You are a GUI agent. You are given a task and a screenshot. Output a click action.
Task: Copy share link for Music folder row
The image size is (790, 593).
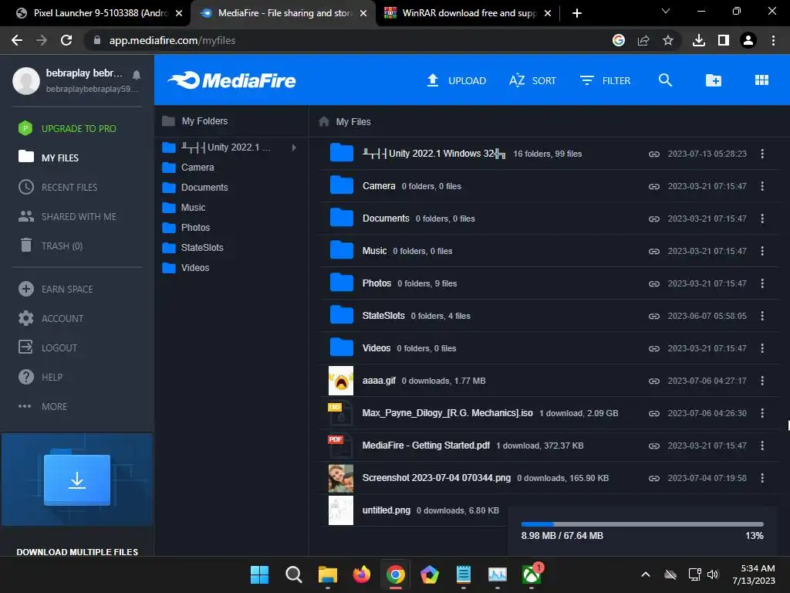(x=654, y=251)
